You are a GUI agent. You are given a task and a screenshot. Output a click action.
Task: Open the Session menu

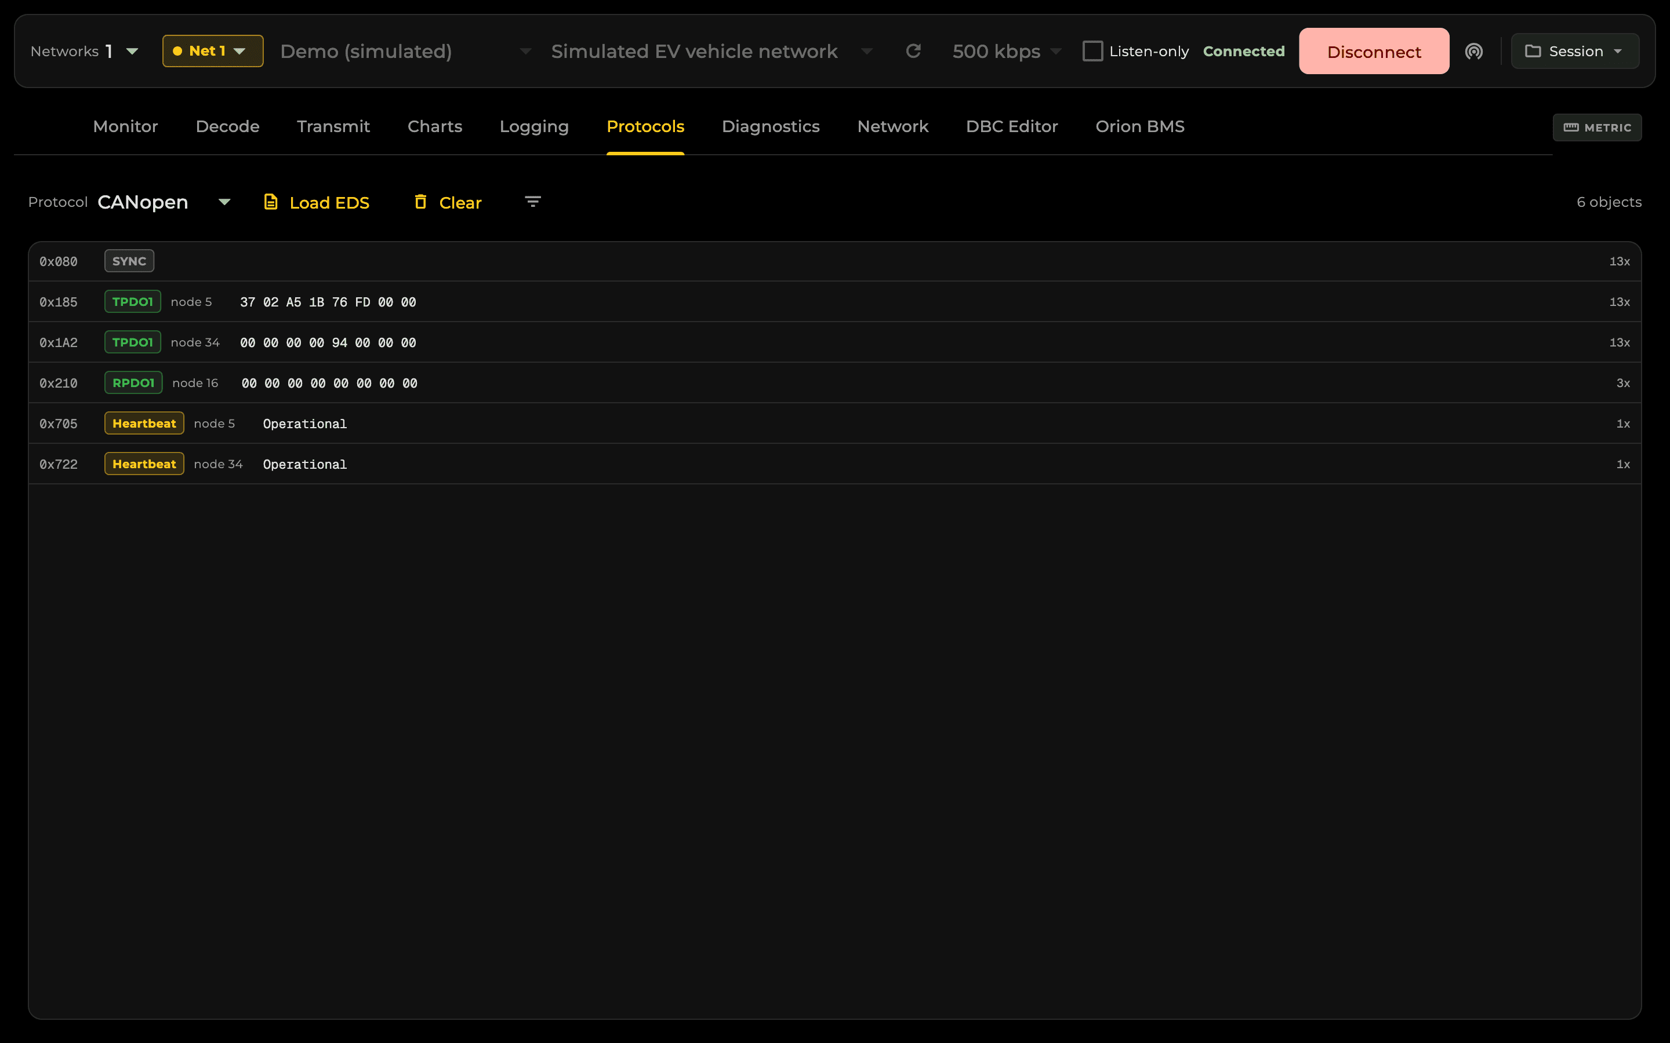(x=1575, y=51)
